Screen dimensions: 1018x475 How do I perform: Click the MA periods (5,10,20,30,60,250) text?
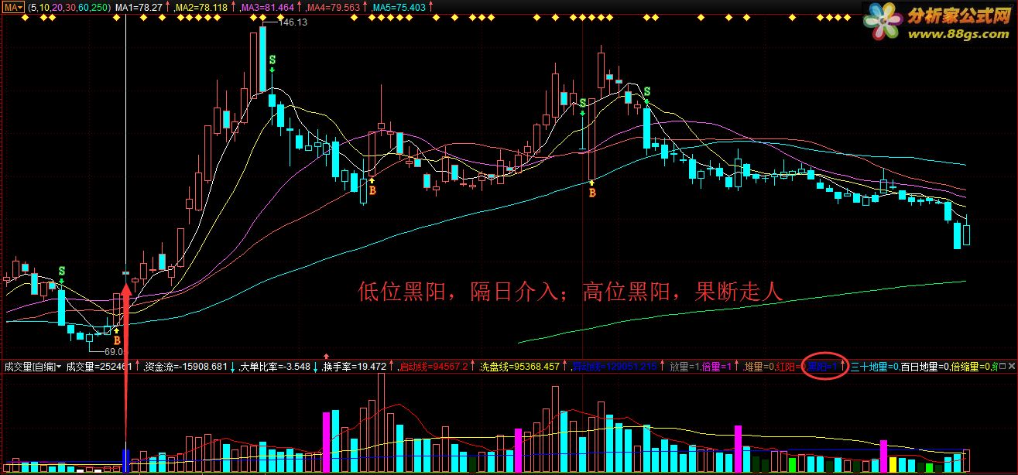[x=68, y=7]
